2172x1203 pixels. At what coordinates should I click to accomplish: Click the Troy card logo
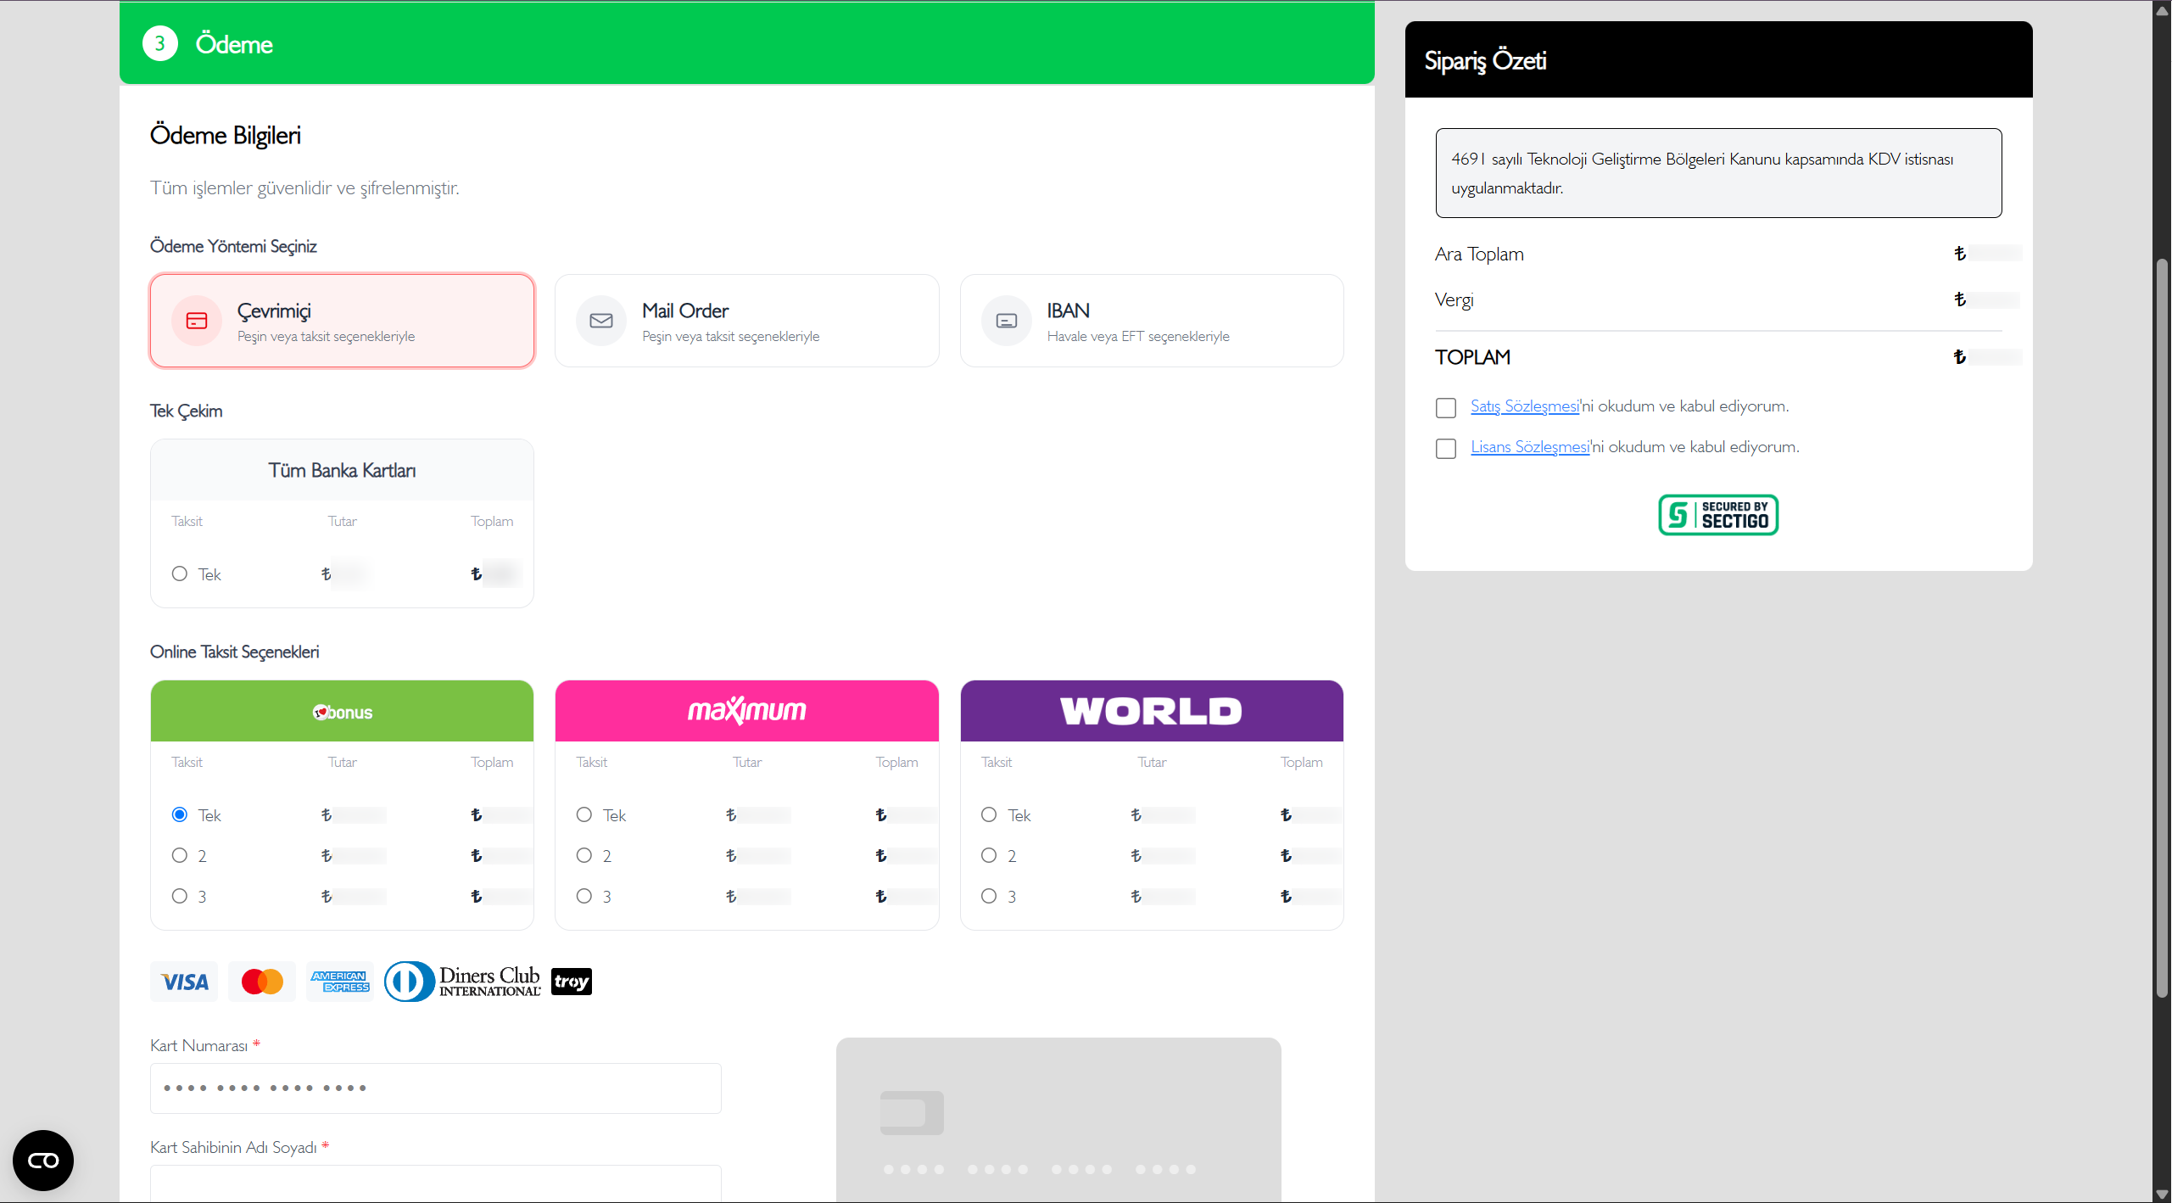(572, 982)
